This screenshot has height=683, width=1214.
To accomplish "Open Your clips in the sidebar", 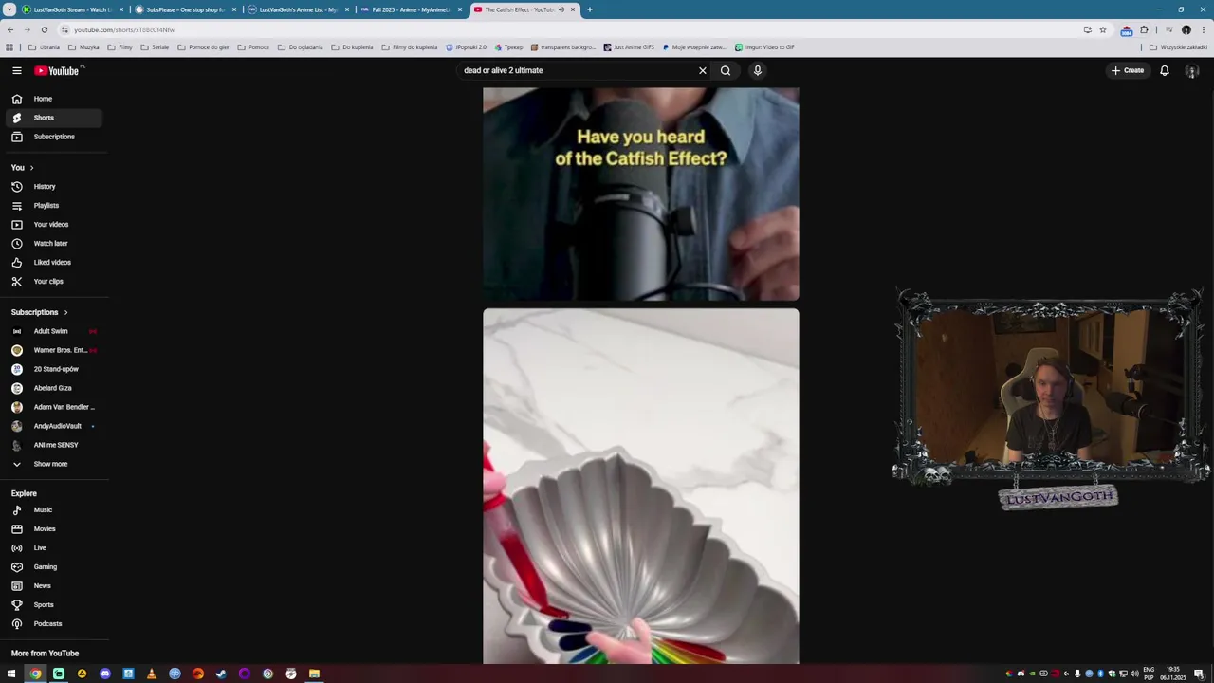I will coord(54,282).
